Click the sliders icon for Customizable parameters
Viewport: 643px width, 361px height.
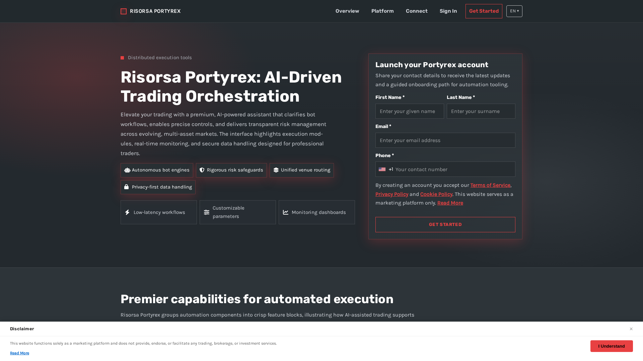click(207, 212)
